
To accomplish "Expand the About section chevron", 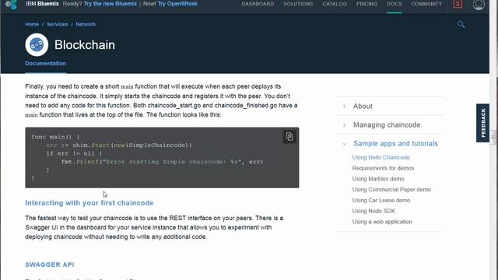I will coord(345,107).
